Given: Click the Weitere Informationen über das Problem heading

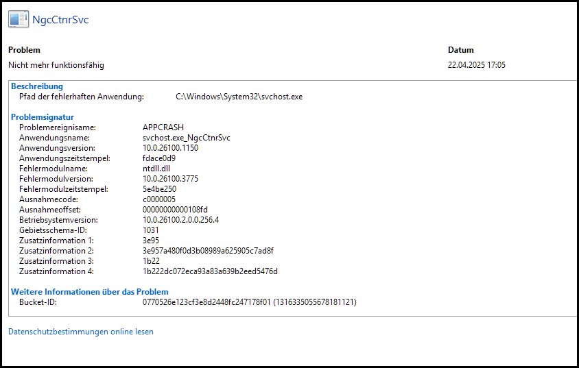Looking at the screenshot, I should point(90,292).
